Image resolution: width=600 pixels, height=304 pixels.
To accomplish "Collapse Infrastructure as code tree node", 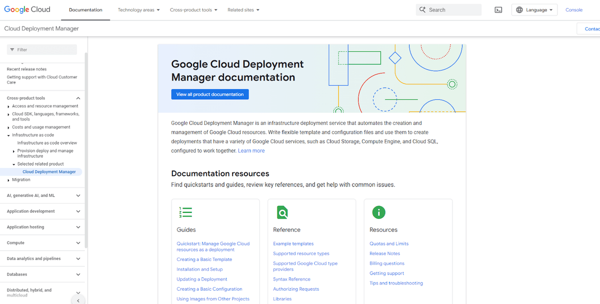I will [8, 135].
